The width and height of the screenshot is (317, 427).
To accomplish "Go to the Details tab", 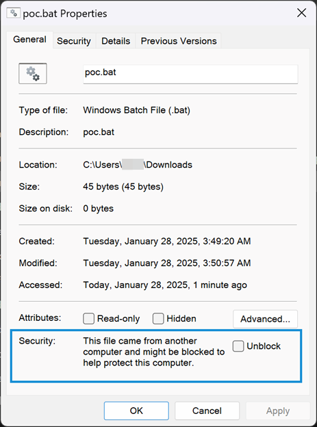I will 116,41.
